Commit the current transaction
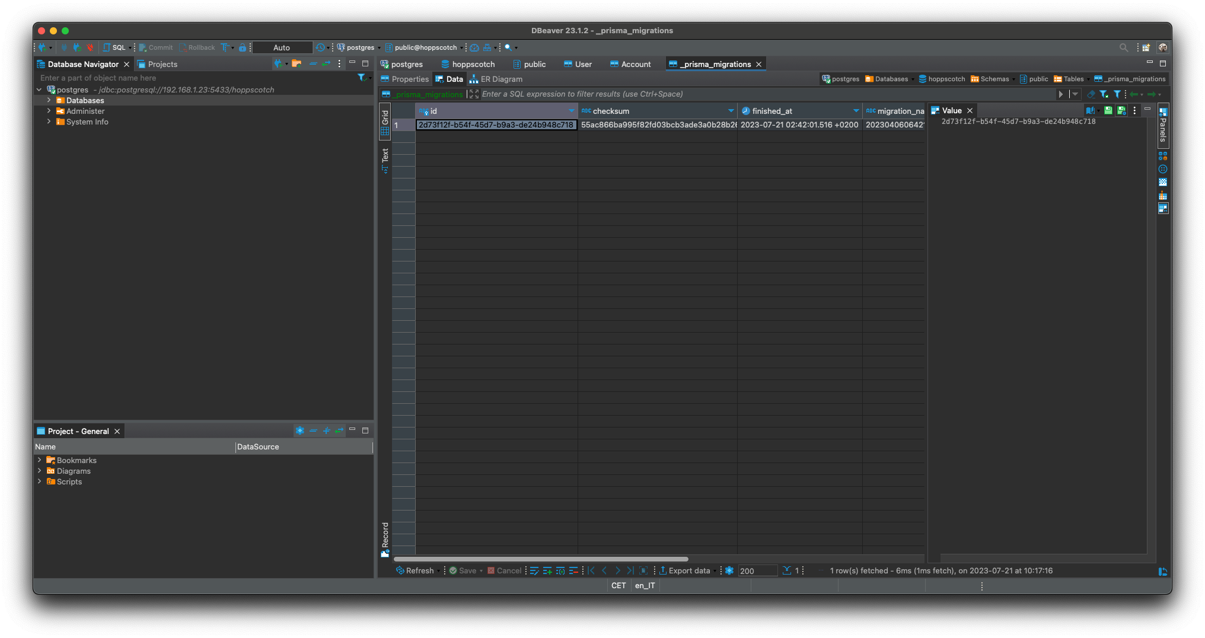 click(x=156, y=47)
